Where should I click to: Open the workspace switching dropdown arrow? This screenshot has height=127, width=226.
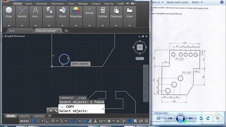pos(113,121)
